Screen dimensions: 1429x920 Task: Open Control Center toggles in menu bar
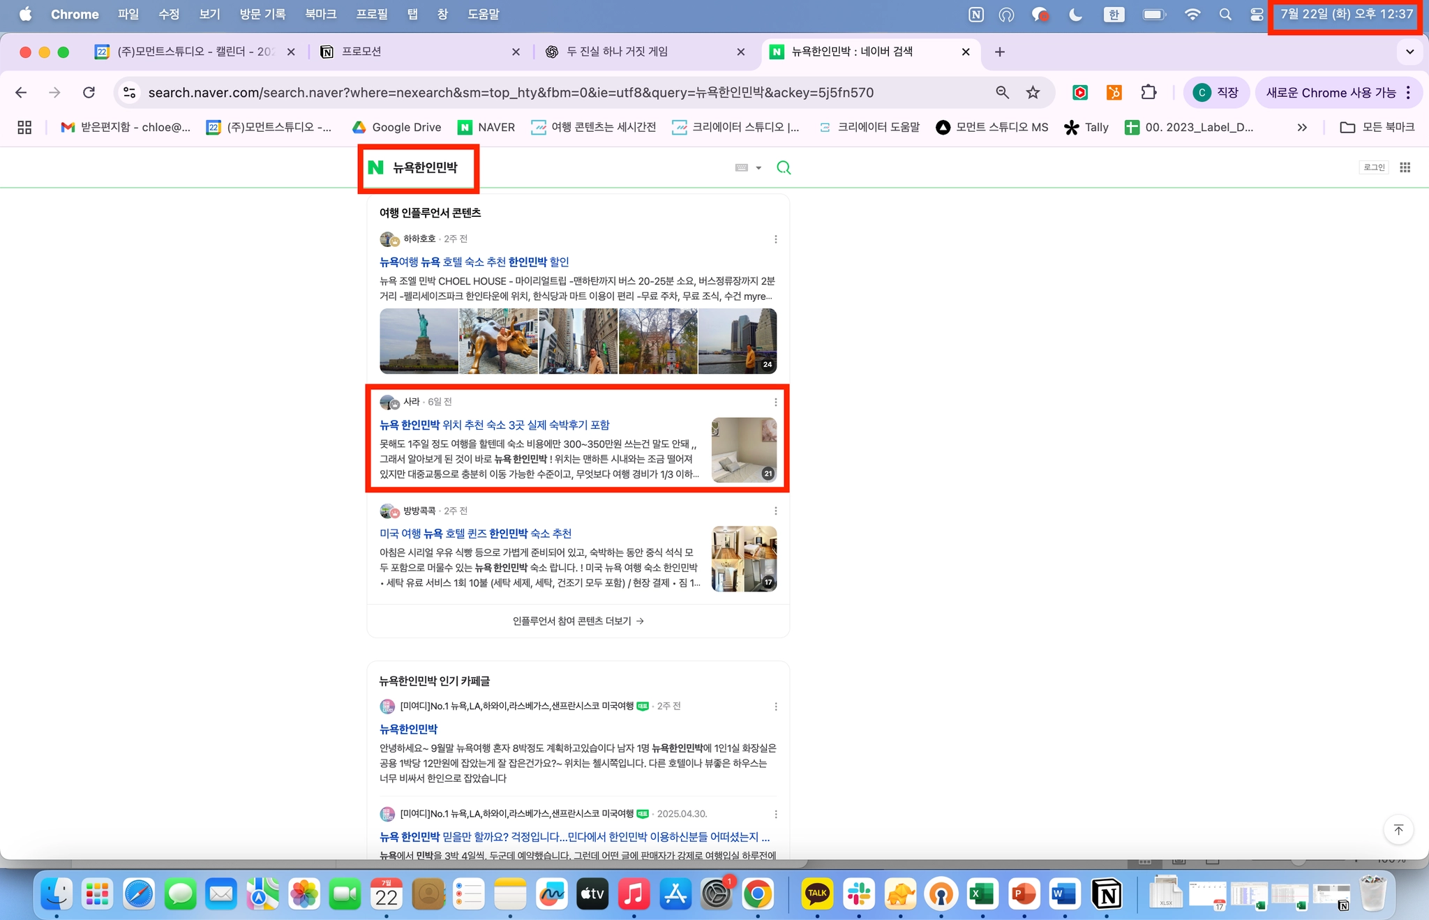[x=1257, y=14]
